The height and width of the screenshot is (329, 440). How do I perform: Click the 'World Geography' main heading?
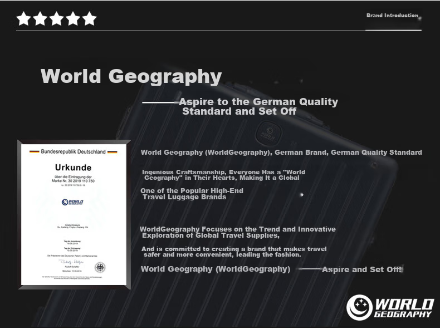tap(131, 76)
